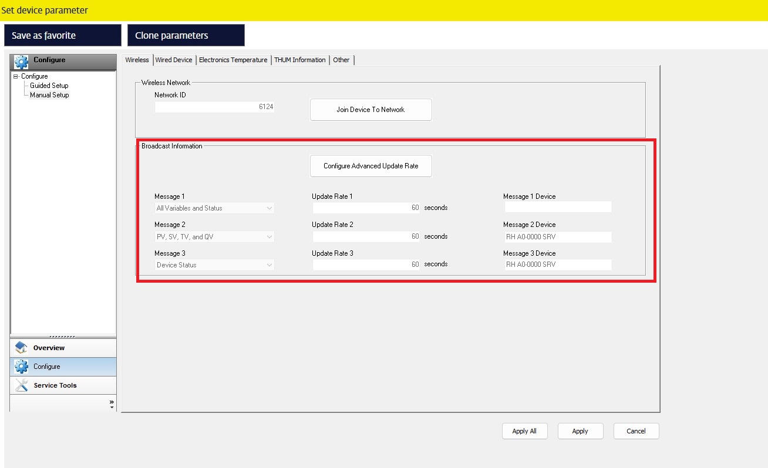
Task: Click the Save as favorite button
Action: point(63,35)
